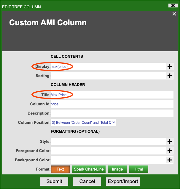Click the Background Color plus icon

tap(170, 160)
